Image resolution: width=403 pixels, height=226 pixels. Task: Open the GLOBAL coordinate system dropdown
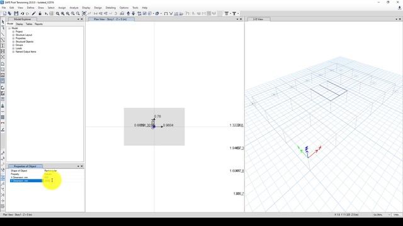coord(382,215)
